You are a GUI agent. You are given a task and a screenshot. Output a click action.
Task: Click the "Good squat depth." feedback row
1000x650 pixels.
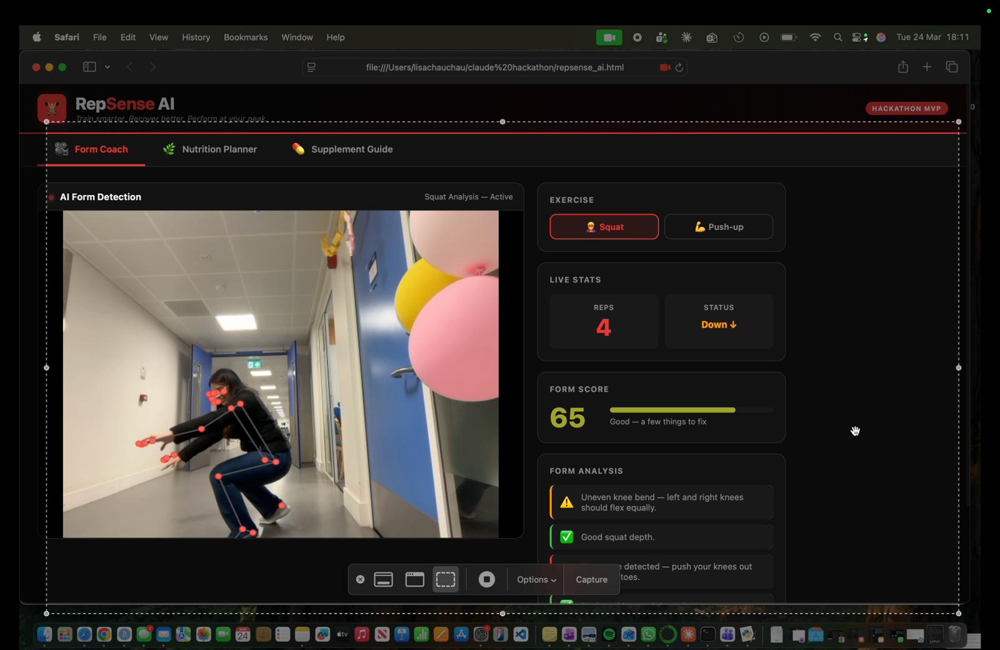[x=662, y=537]
